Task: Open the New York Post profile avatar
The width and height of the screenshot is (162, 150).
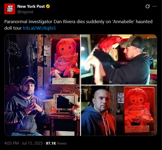Action: pyautogui.click(x=10, y=9)
